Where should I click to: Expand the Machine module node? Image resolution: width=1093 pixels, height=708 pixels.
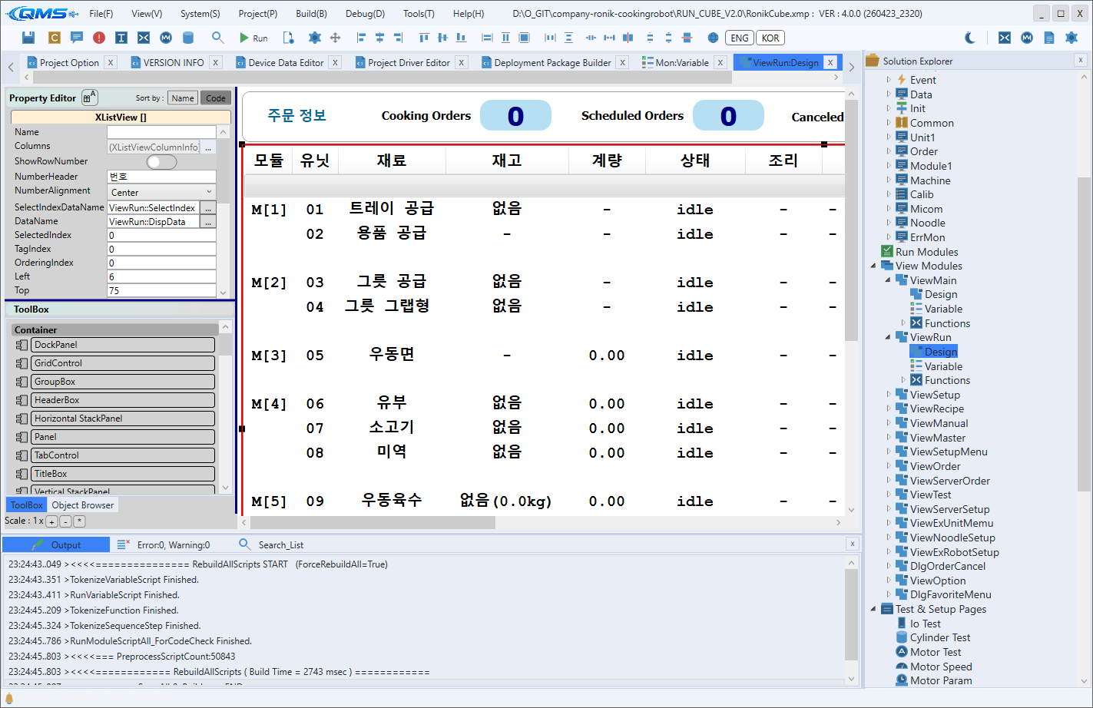pos(889,180)
